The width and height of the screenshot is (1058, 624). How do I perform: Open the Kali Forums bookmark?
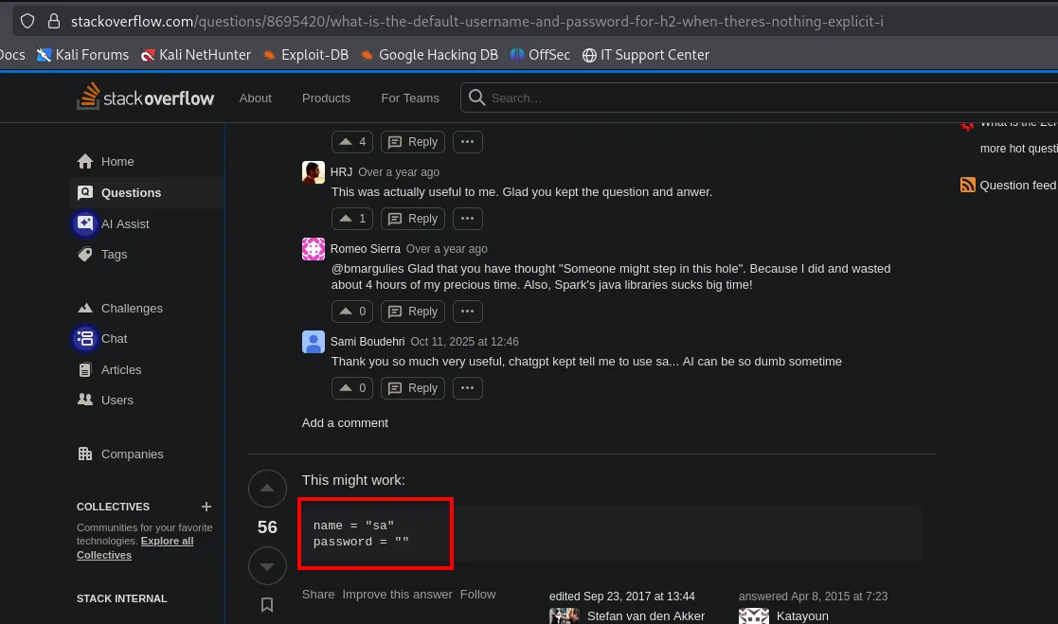click(83, 55)
